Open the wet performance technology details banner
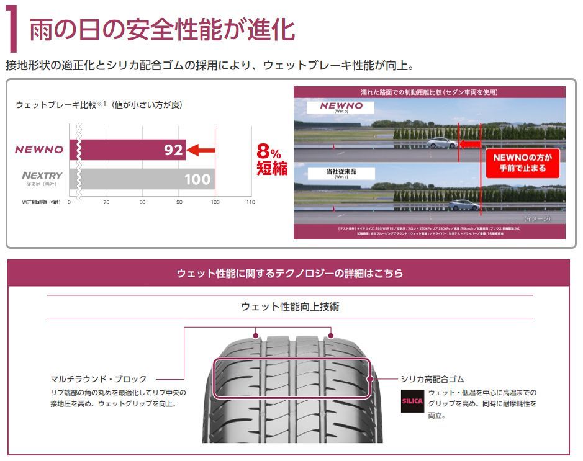583x461 pixels. tap(289, 273)
